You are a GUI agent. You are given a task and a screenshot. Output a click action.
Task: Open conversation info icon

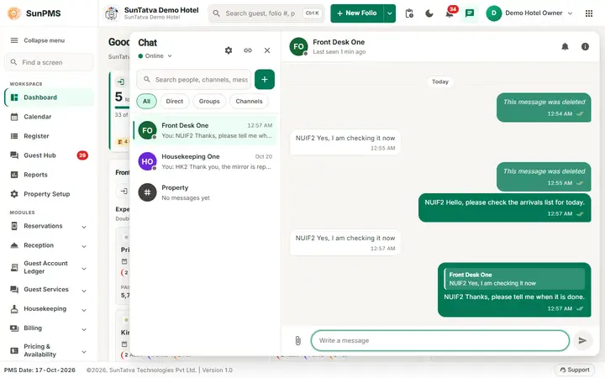tap(585, 47)
